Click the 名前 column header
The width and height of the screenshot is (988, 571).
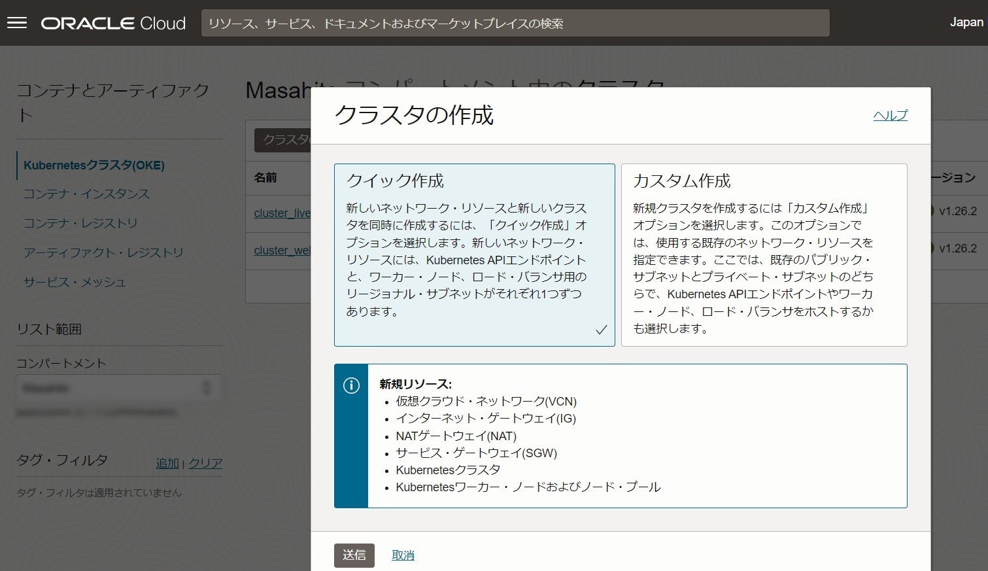[265, 177]
